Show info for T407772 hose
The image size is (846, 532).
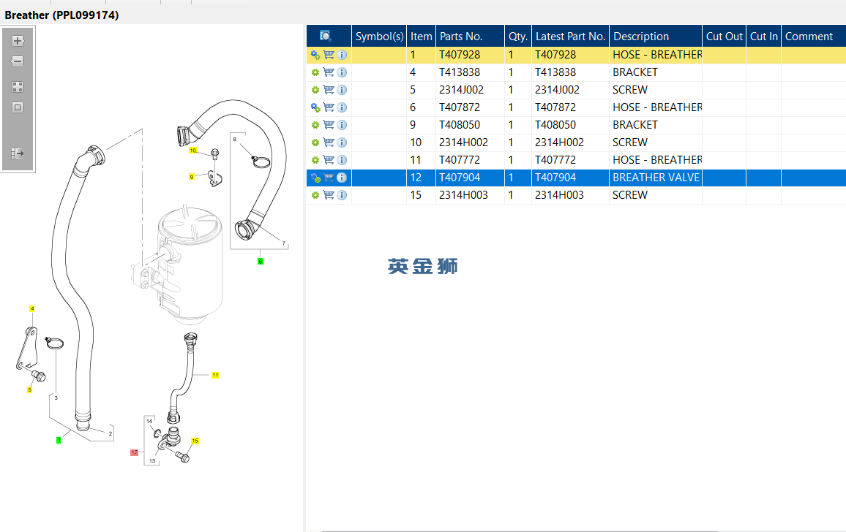[342, 160]
